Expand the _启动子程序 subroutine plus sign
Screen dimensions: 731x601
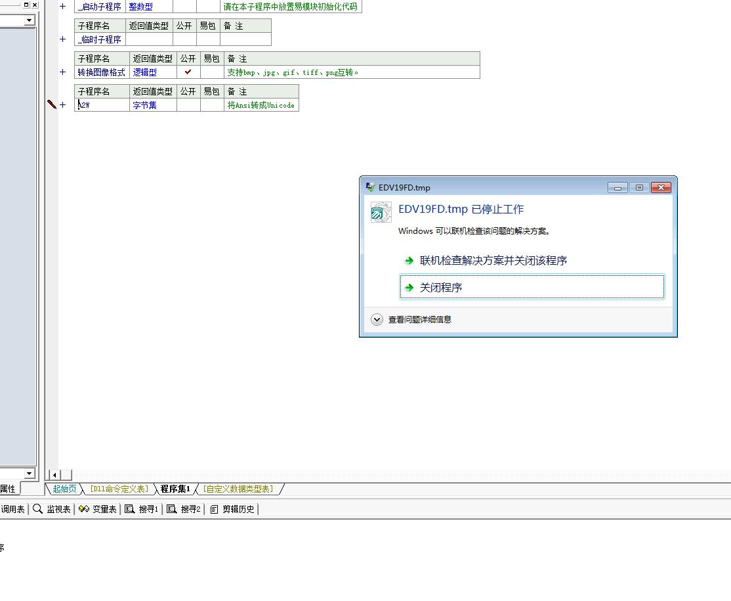click(x=62, y=7)
